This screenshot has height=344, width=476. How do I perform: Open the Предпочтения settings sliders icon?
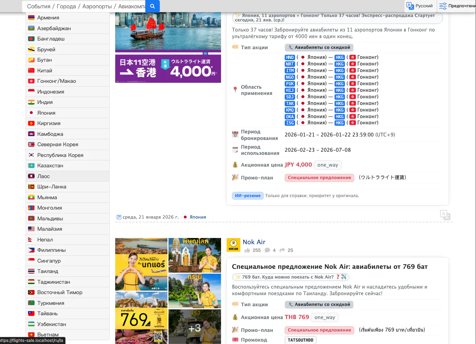tap(443, 6)
